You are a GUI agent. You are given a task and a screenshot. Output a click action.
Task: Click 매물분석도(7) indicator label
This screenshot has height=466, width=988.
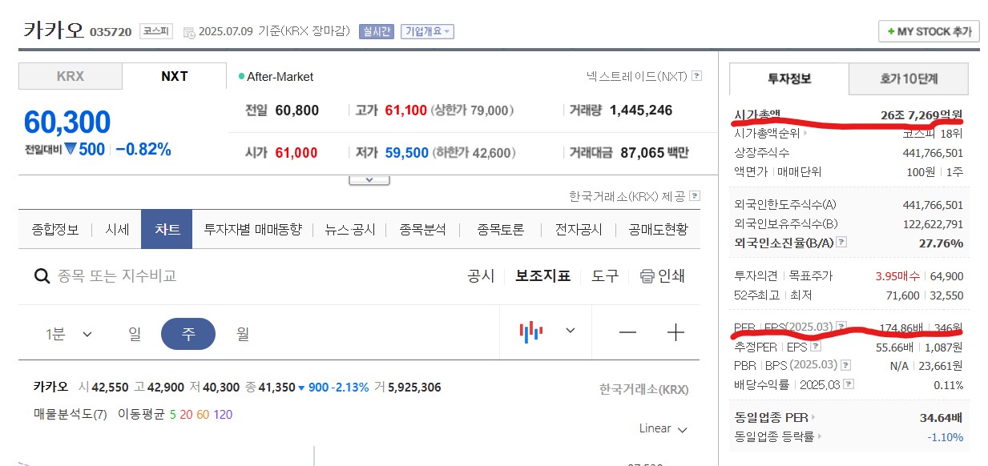[x=71, y=415]
